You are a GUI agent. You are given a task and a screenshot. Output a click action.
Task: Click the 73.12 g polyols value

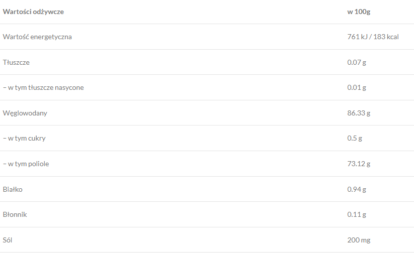coord(359,164)
